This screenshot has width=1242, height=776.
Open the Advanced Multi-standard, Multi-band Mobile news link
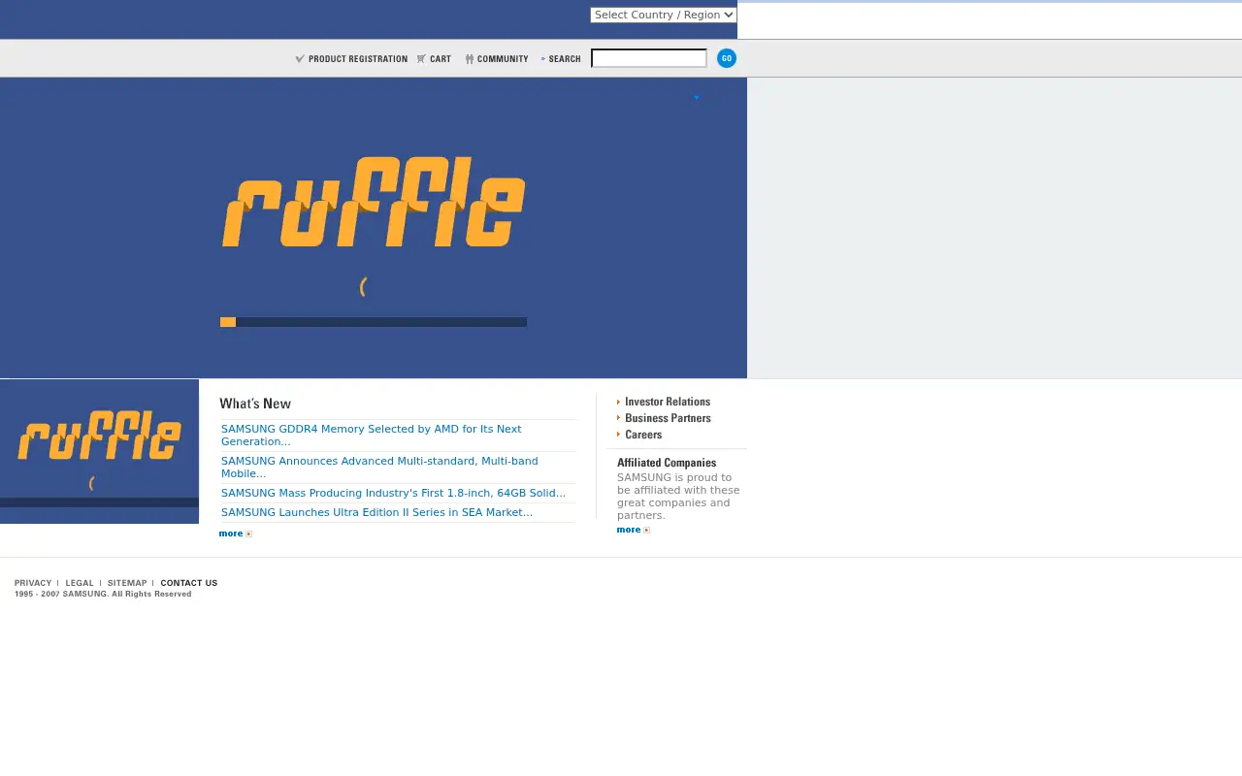(x=379, y=467)
